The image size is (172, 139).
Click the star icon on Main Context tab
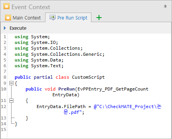click(x=8, y=18)
